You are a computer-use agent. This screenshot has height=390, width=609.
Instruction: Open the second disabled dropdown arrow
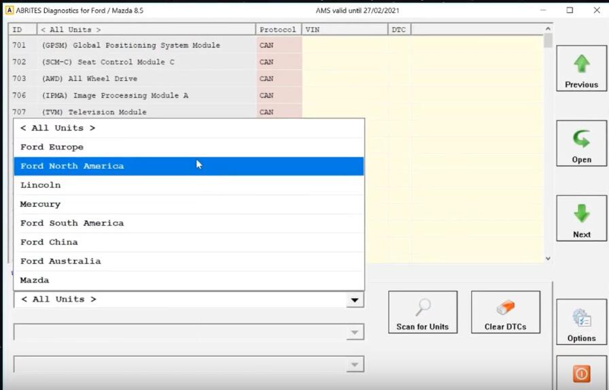click(354, 332)
